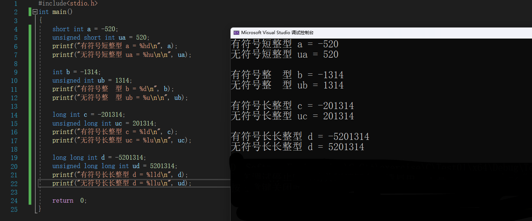Click code line 'unsigned long long int ud = 5201314;'
532x221 pixels.
(115, 166)
